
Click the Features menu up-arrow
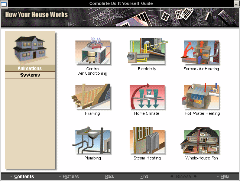tap(60, 177)
